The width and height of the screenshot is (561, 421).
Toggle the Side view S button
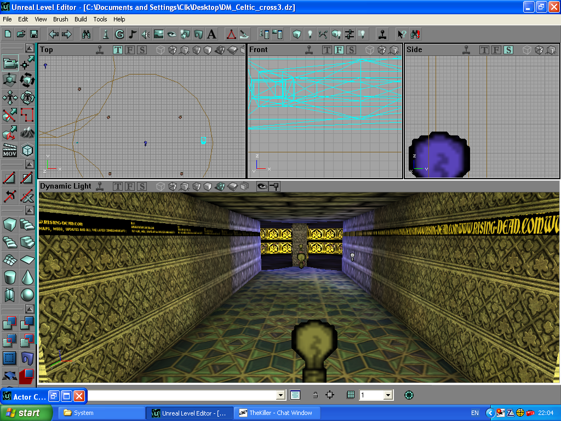508,50
